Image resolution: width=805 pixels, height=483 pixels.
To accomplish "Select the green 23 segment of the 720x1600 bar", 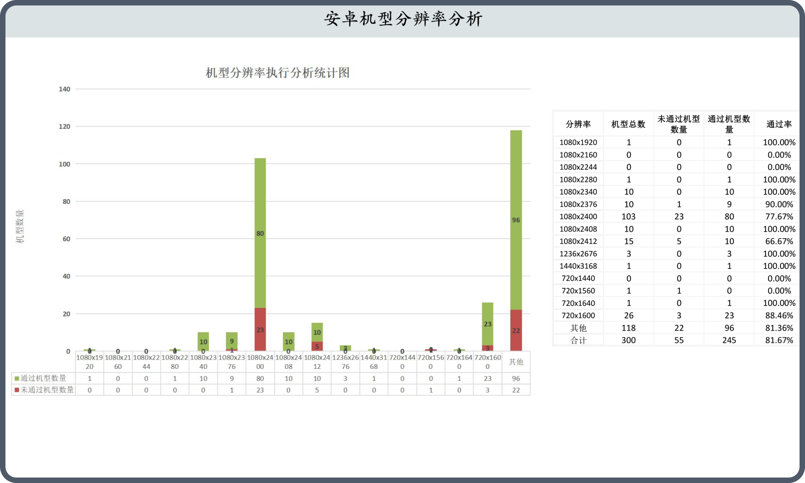I will 488,324.
